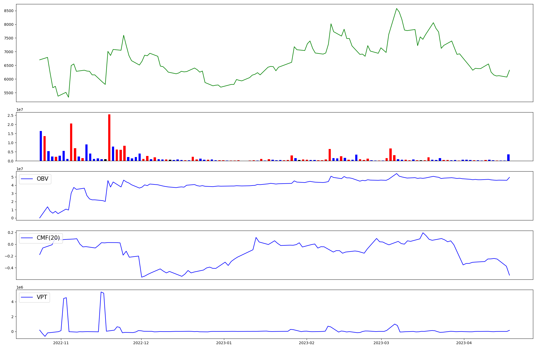Click the first blue volume bar
This screenshot has width=537, height=349.
41,146
